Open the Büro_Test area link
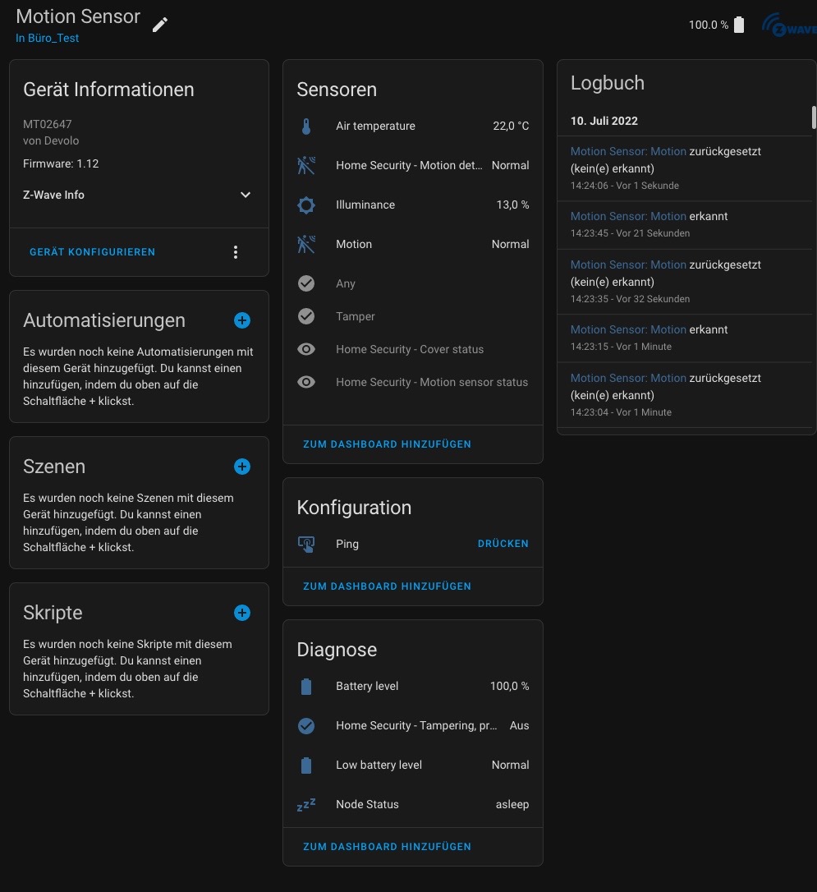The width and height of the screenshot is (817, 892). [48, 39]
